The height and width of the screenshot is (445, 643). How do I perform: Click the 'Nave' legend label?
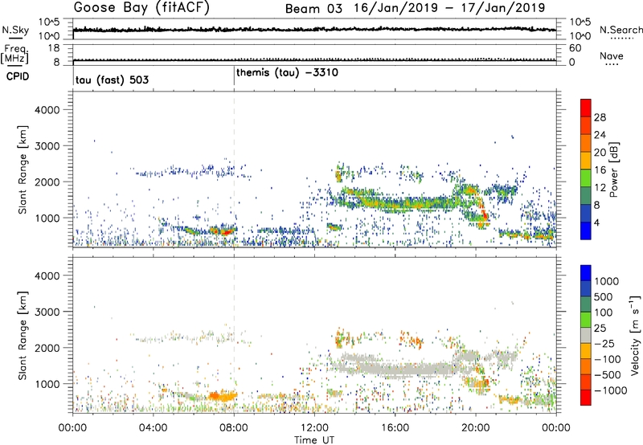point(612,56)
